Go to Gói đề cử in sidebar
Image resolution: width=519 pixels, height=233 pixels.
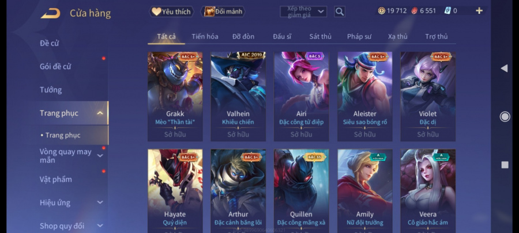click(x=55, y=66)
